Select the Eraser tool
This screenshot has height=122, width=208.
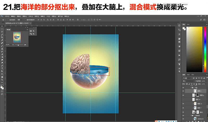(2, 54)
